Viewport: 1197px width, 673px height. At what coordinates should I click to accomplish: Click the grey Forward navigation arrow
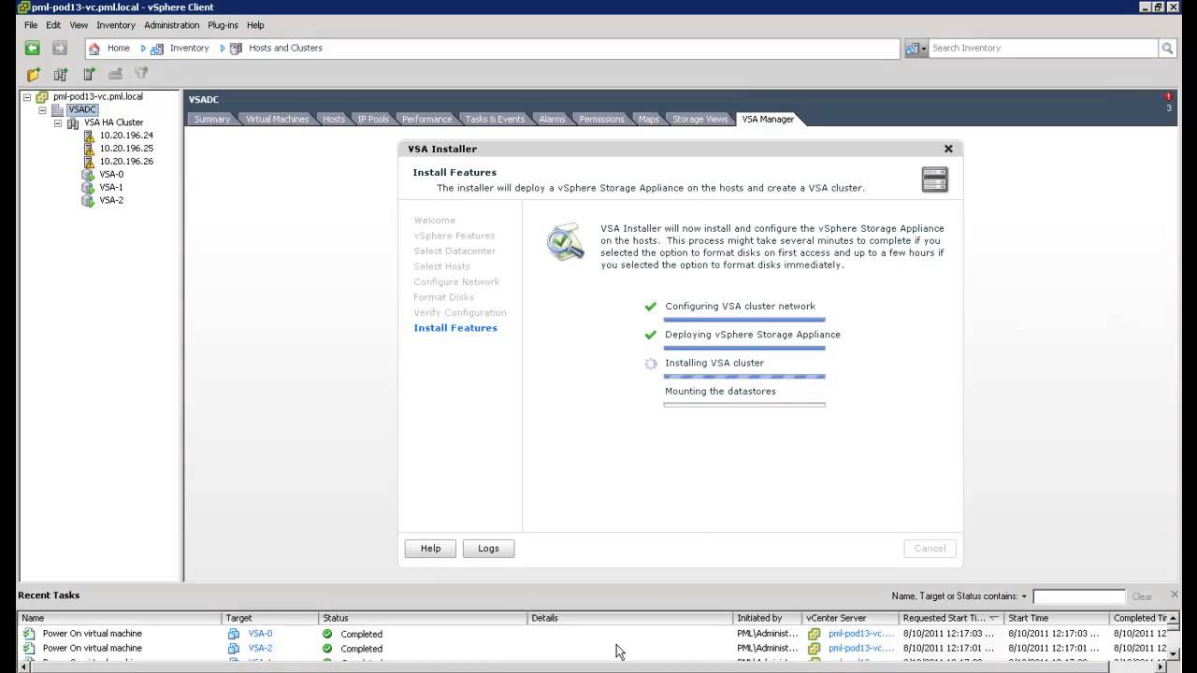(x=60, y=48)
